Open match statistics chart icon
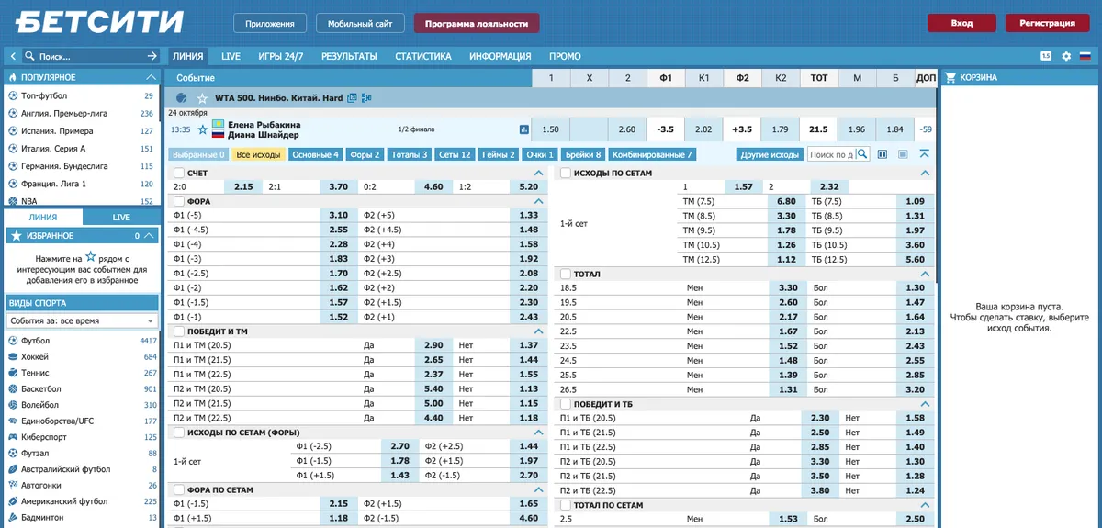The image size is (1102, 528). coord(524,129)
